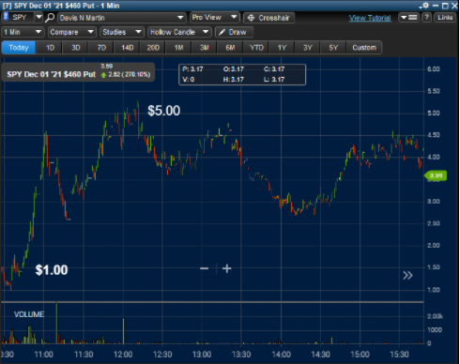460x364 pixels.
Task: Expand the SPY symbol dropdown arrow
Action: click(x=38, y=17)
